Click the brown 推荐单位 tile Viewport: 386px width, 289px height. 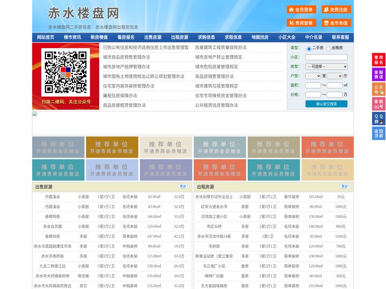click(112, 147)
